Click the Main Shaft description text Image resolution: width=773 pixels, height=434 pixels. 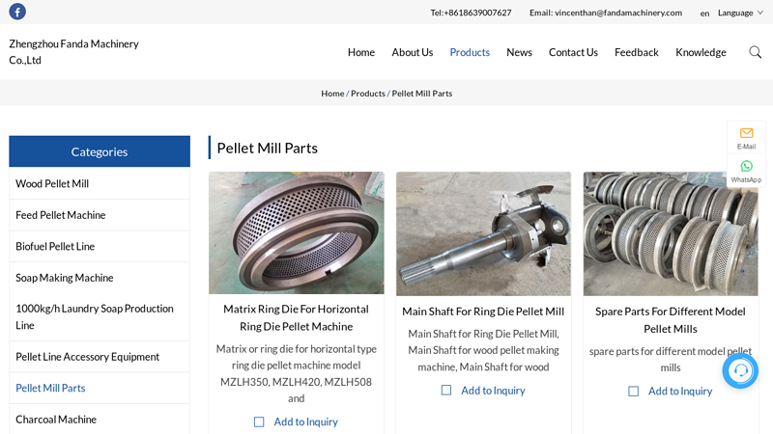coord(484,350)
